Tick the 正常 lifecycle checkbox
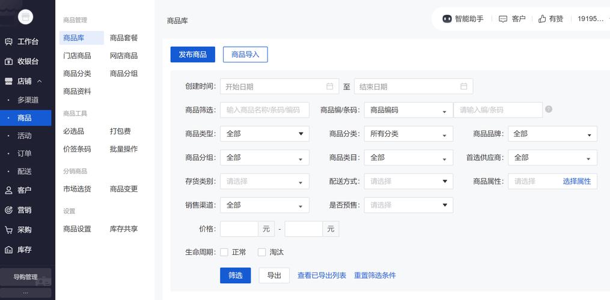 224,252
